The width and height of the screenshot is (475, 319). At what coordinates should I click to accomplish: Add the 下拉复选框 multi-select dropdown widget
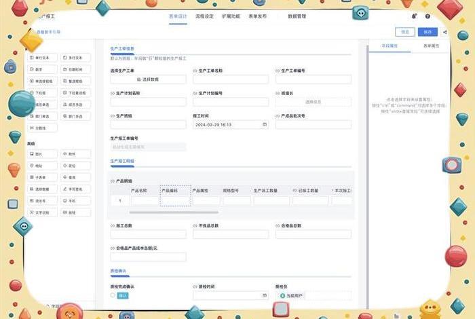[75, 93]
